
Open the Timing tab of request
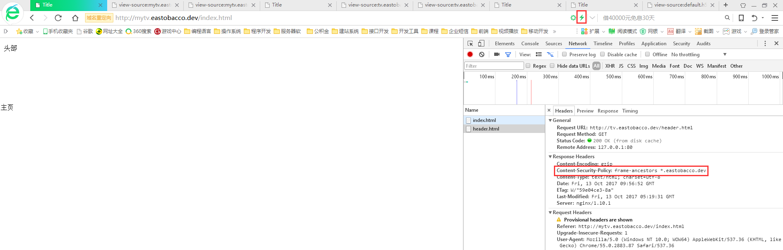[x=630, y=111]
